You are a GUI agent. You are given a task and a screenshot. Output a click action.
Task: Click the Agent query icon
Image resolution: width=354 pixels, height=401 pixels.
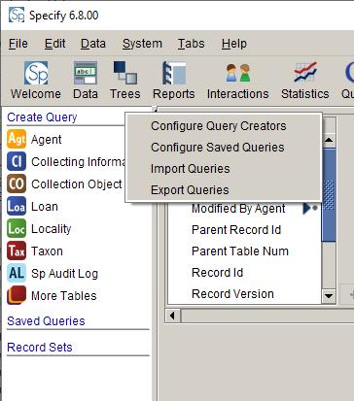click(x=17, y=139)
